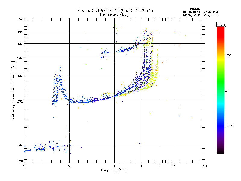Click the phase colorbar gradient
The height and width of the screenshot is (181, 241).
pyautogui.click(x=221, y=90)
